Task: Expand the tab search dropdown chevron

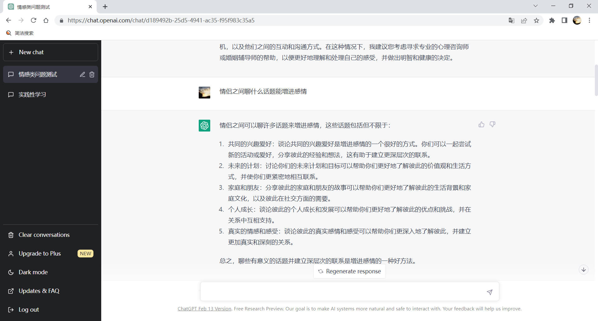Action: 535,6
